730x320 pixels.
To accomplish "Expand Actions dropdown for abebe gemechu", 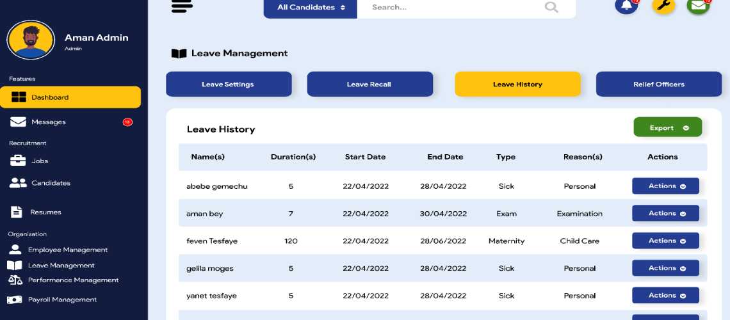I will click(x=665, y=186).
